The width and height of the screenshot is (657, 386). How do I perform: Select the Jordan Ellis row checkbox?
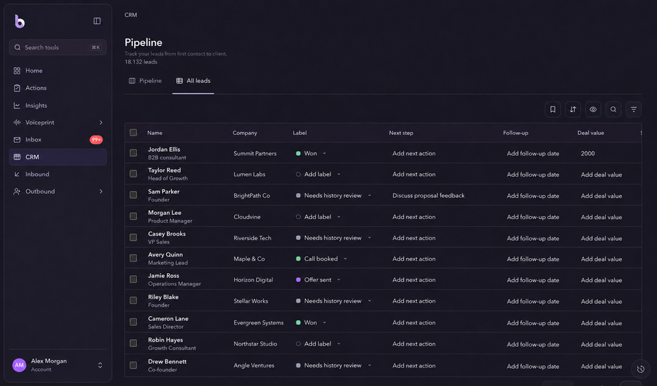point(133,153)
